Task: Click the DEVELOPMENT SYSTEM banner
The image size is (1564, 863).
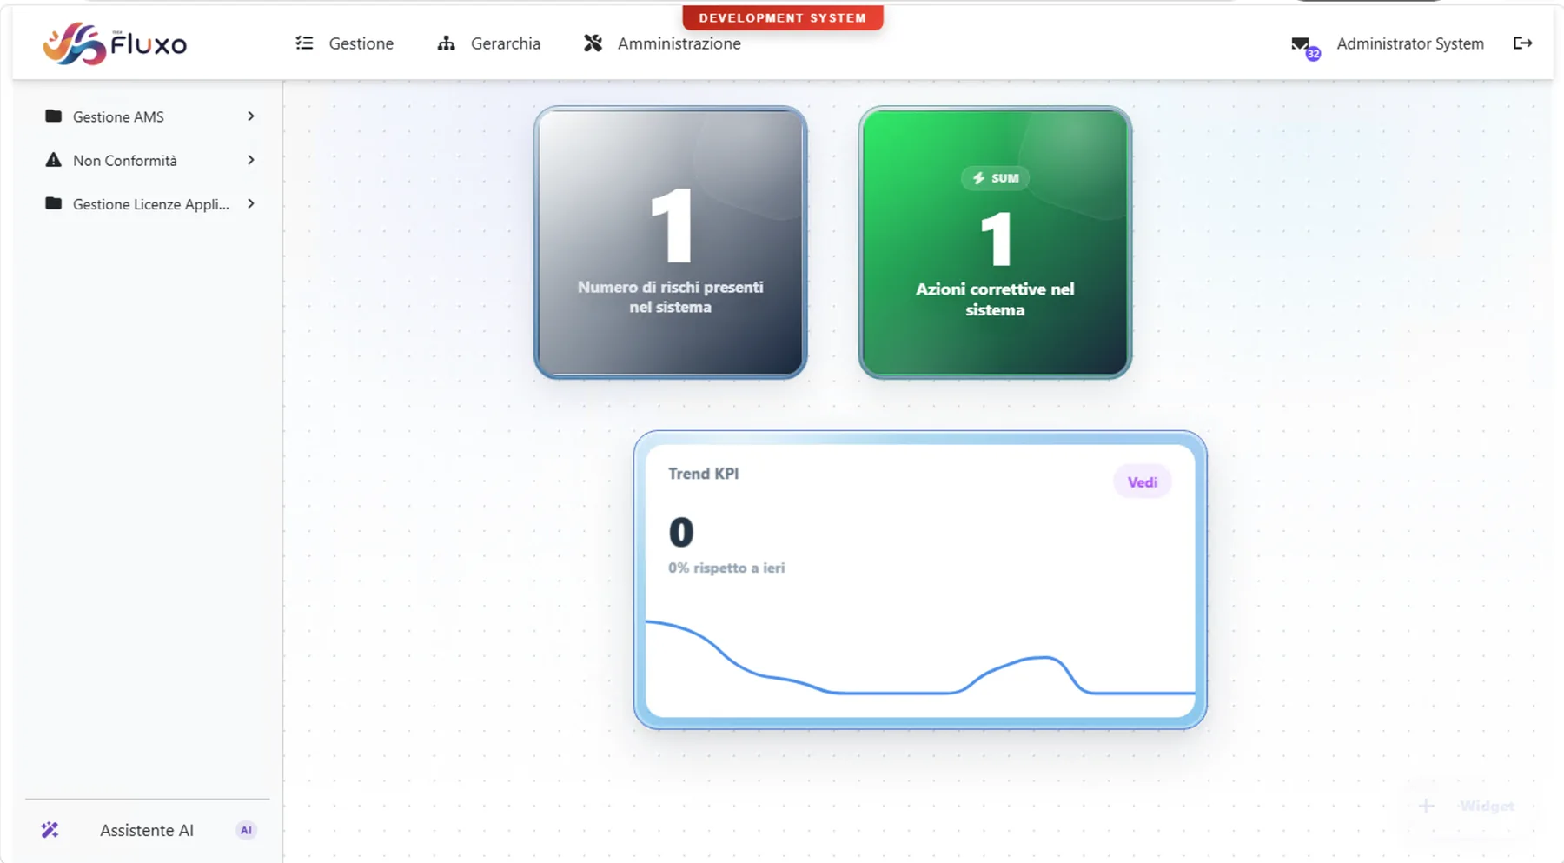Action: click(783, 17)
